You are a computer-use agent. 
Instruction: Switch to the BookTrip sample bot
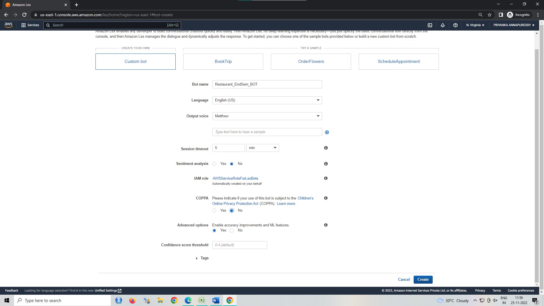pyautogui.click(x=223, y=61)
